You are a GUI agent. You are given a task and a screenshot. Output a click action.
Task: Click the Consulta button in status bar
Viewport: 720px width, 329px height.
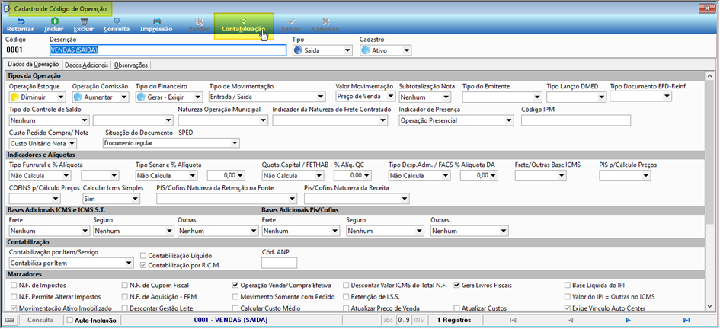click(40, 320)
